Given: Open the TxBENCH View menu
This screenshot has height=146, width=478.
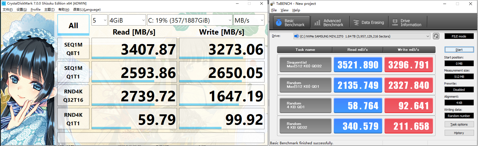Looking at the screenshot, I should point(285,10).
